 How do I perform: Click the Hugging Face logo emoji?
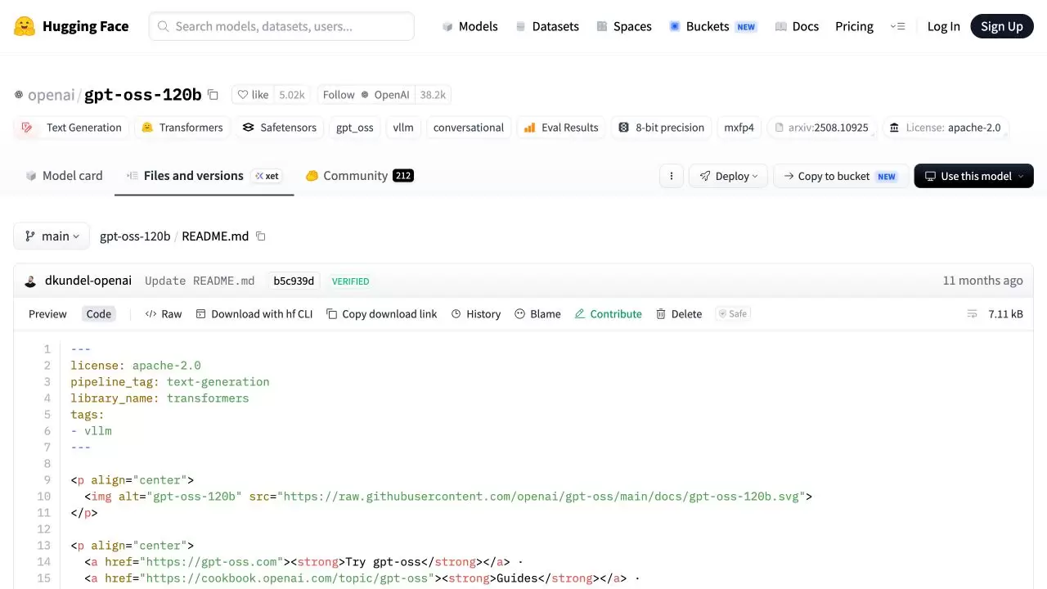(x=25, y=26)
